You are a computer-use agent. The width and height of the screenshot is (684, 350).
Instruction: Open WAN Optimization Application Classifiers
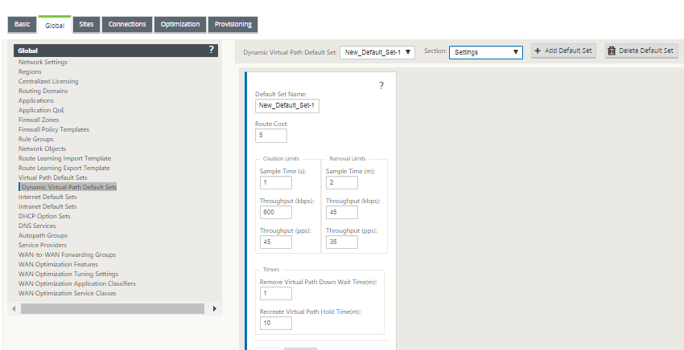(76, 283)
